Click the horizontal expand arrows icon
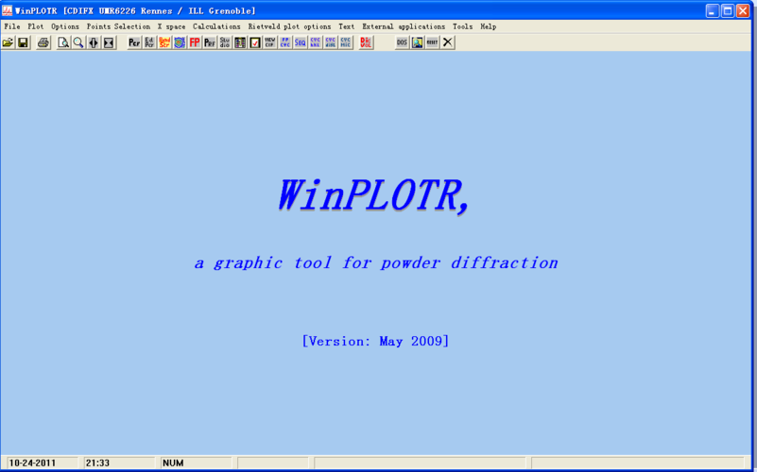This screenshot has width=757, height=472. (x=94, y=42)
